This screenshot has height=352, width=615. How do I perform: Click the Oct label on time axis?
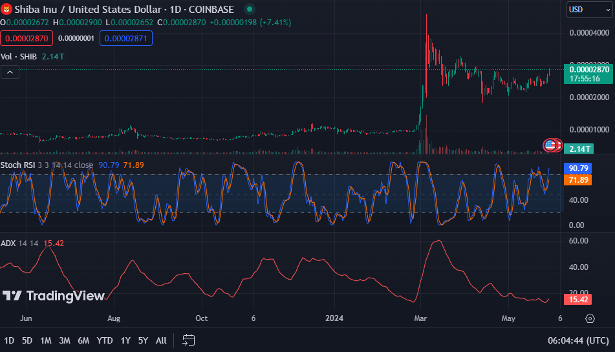(202, 318)
